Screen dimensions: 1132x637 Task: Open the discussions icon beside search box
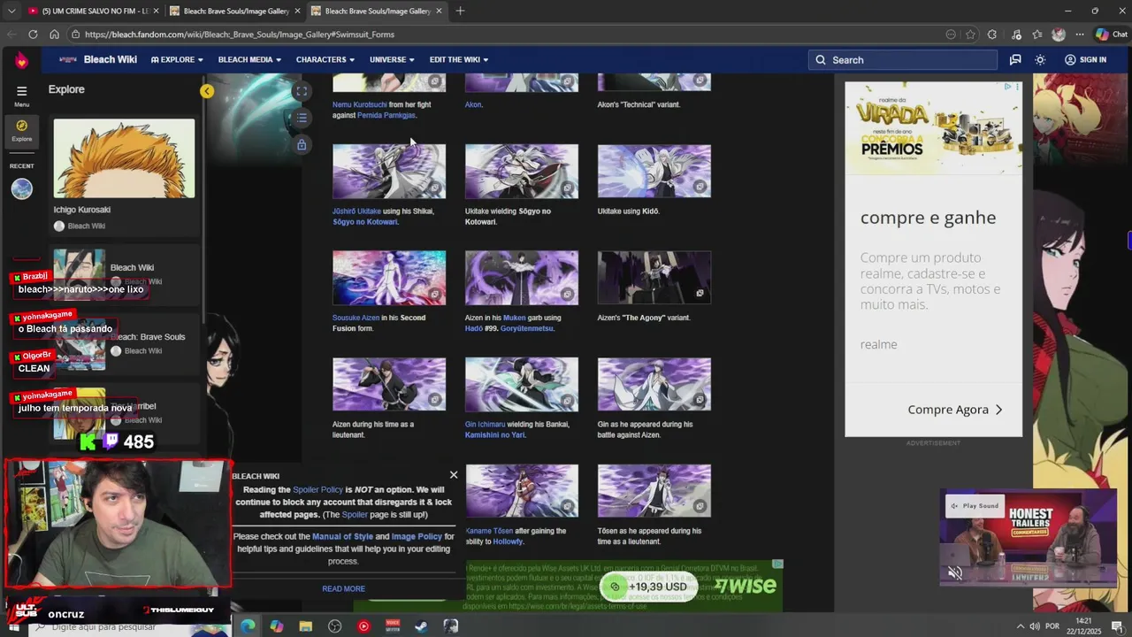tap(1015, 60)
